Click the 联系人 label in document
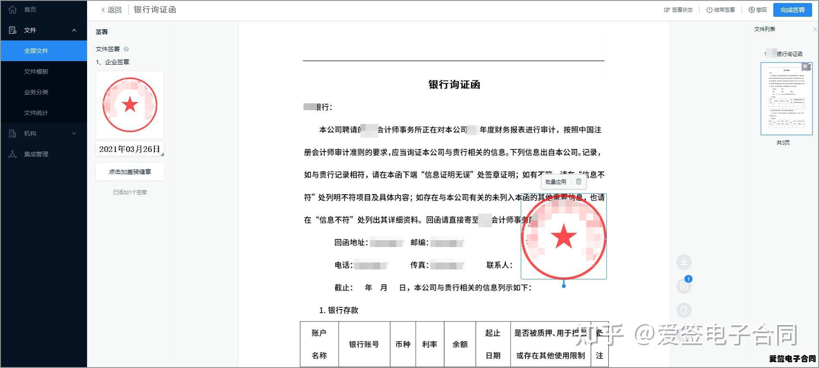This screenshot has height=368, width=819. tap(499, 265)
